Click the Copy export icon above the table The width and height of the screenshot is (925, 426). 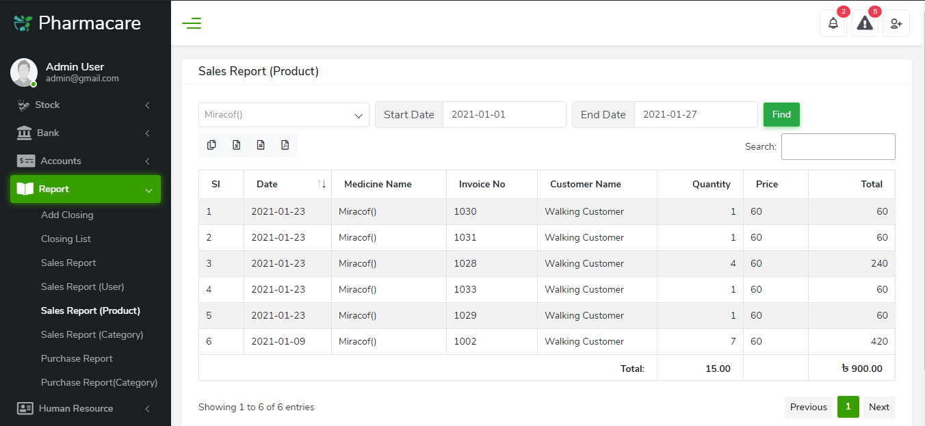pyautogui.click(x=211, y=145)
